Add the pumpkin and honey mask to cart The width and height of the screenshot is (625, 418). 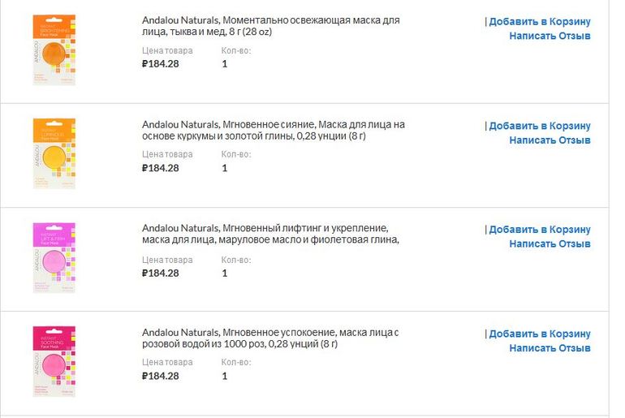(540, 22)
